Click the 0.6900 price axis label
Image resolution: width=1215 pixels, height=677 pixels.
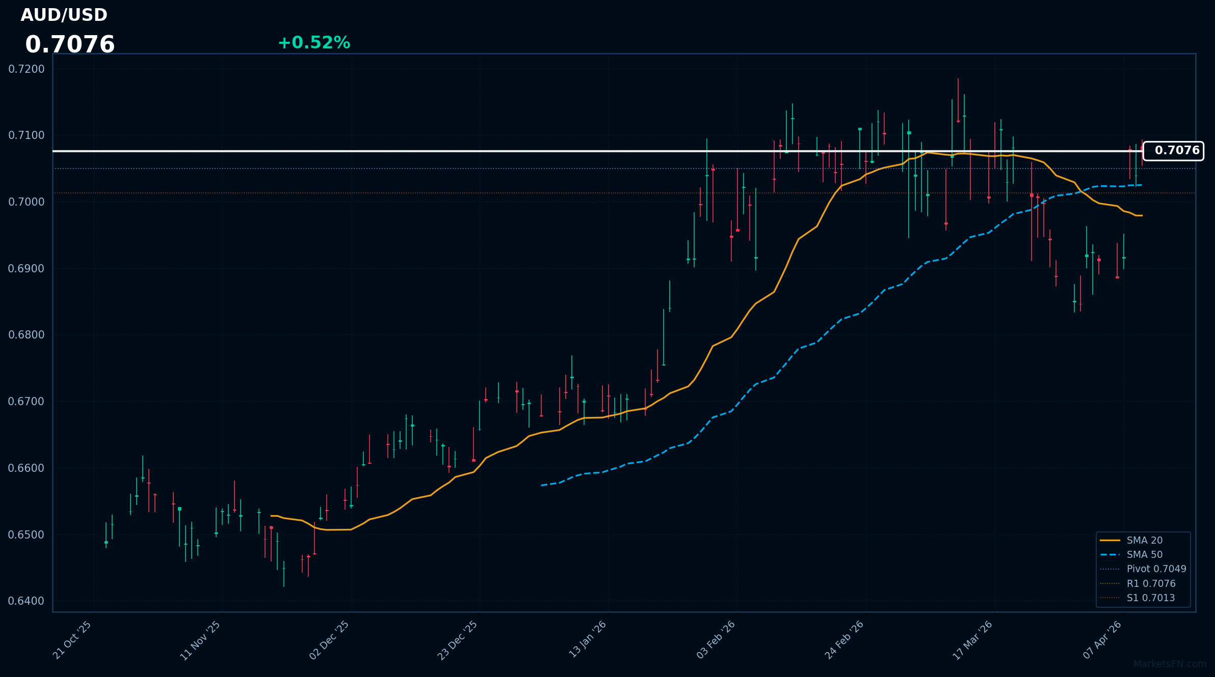[x=27, y=269]
